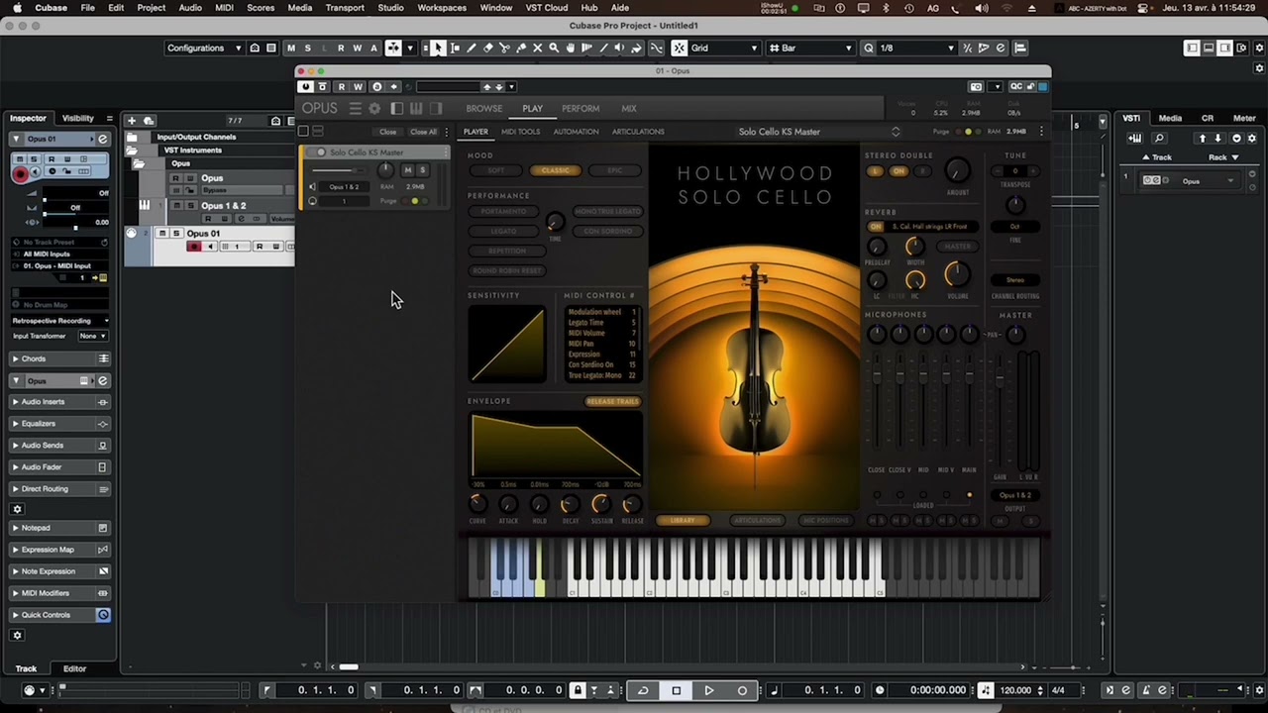
Task: Mute the Opus 01 track
Action: (x=164, y=234)
